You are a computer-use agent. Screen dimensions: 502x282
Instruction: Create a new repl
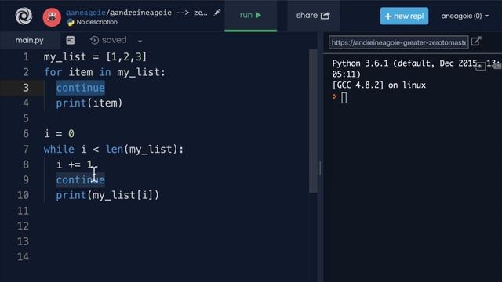point(404,16)
